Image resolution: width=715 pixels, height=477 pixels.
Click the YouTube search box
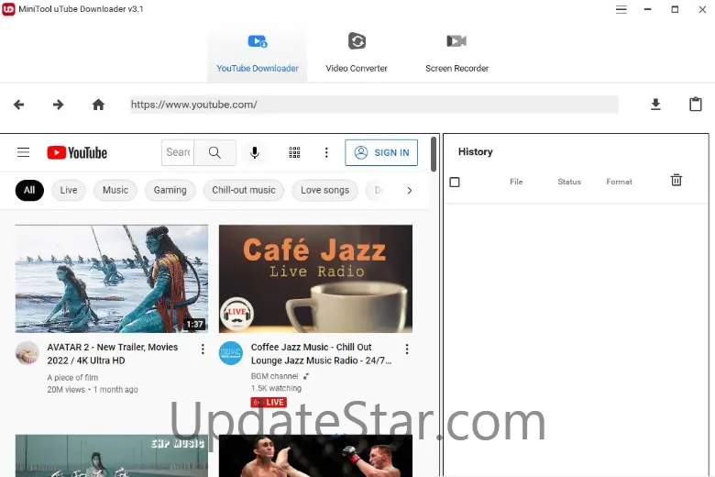click(x=178, y=152)
